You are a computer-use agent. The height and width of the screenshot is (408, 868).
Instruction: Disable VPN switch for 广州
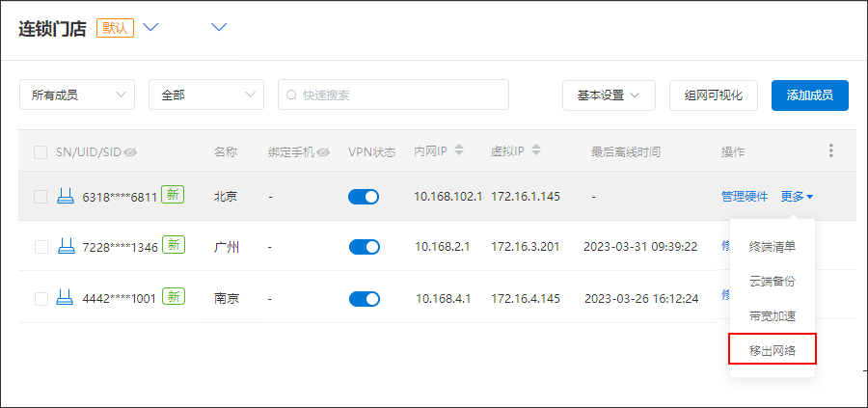364,247
